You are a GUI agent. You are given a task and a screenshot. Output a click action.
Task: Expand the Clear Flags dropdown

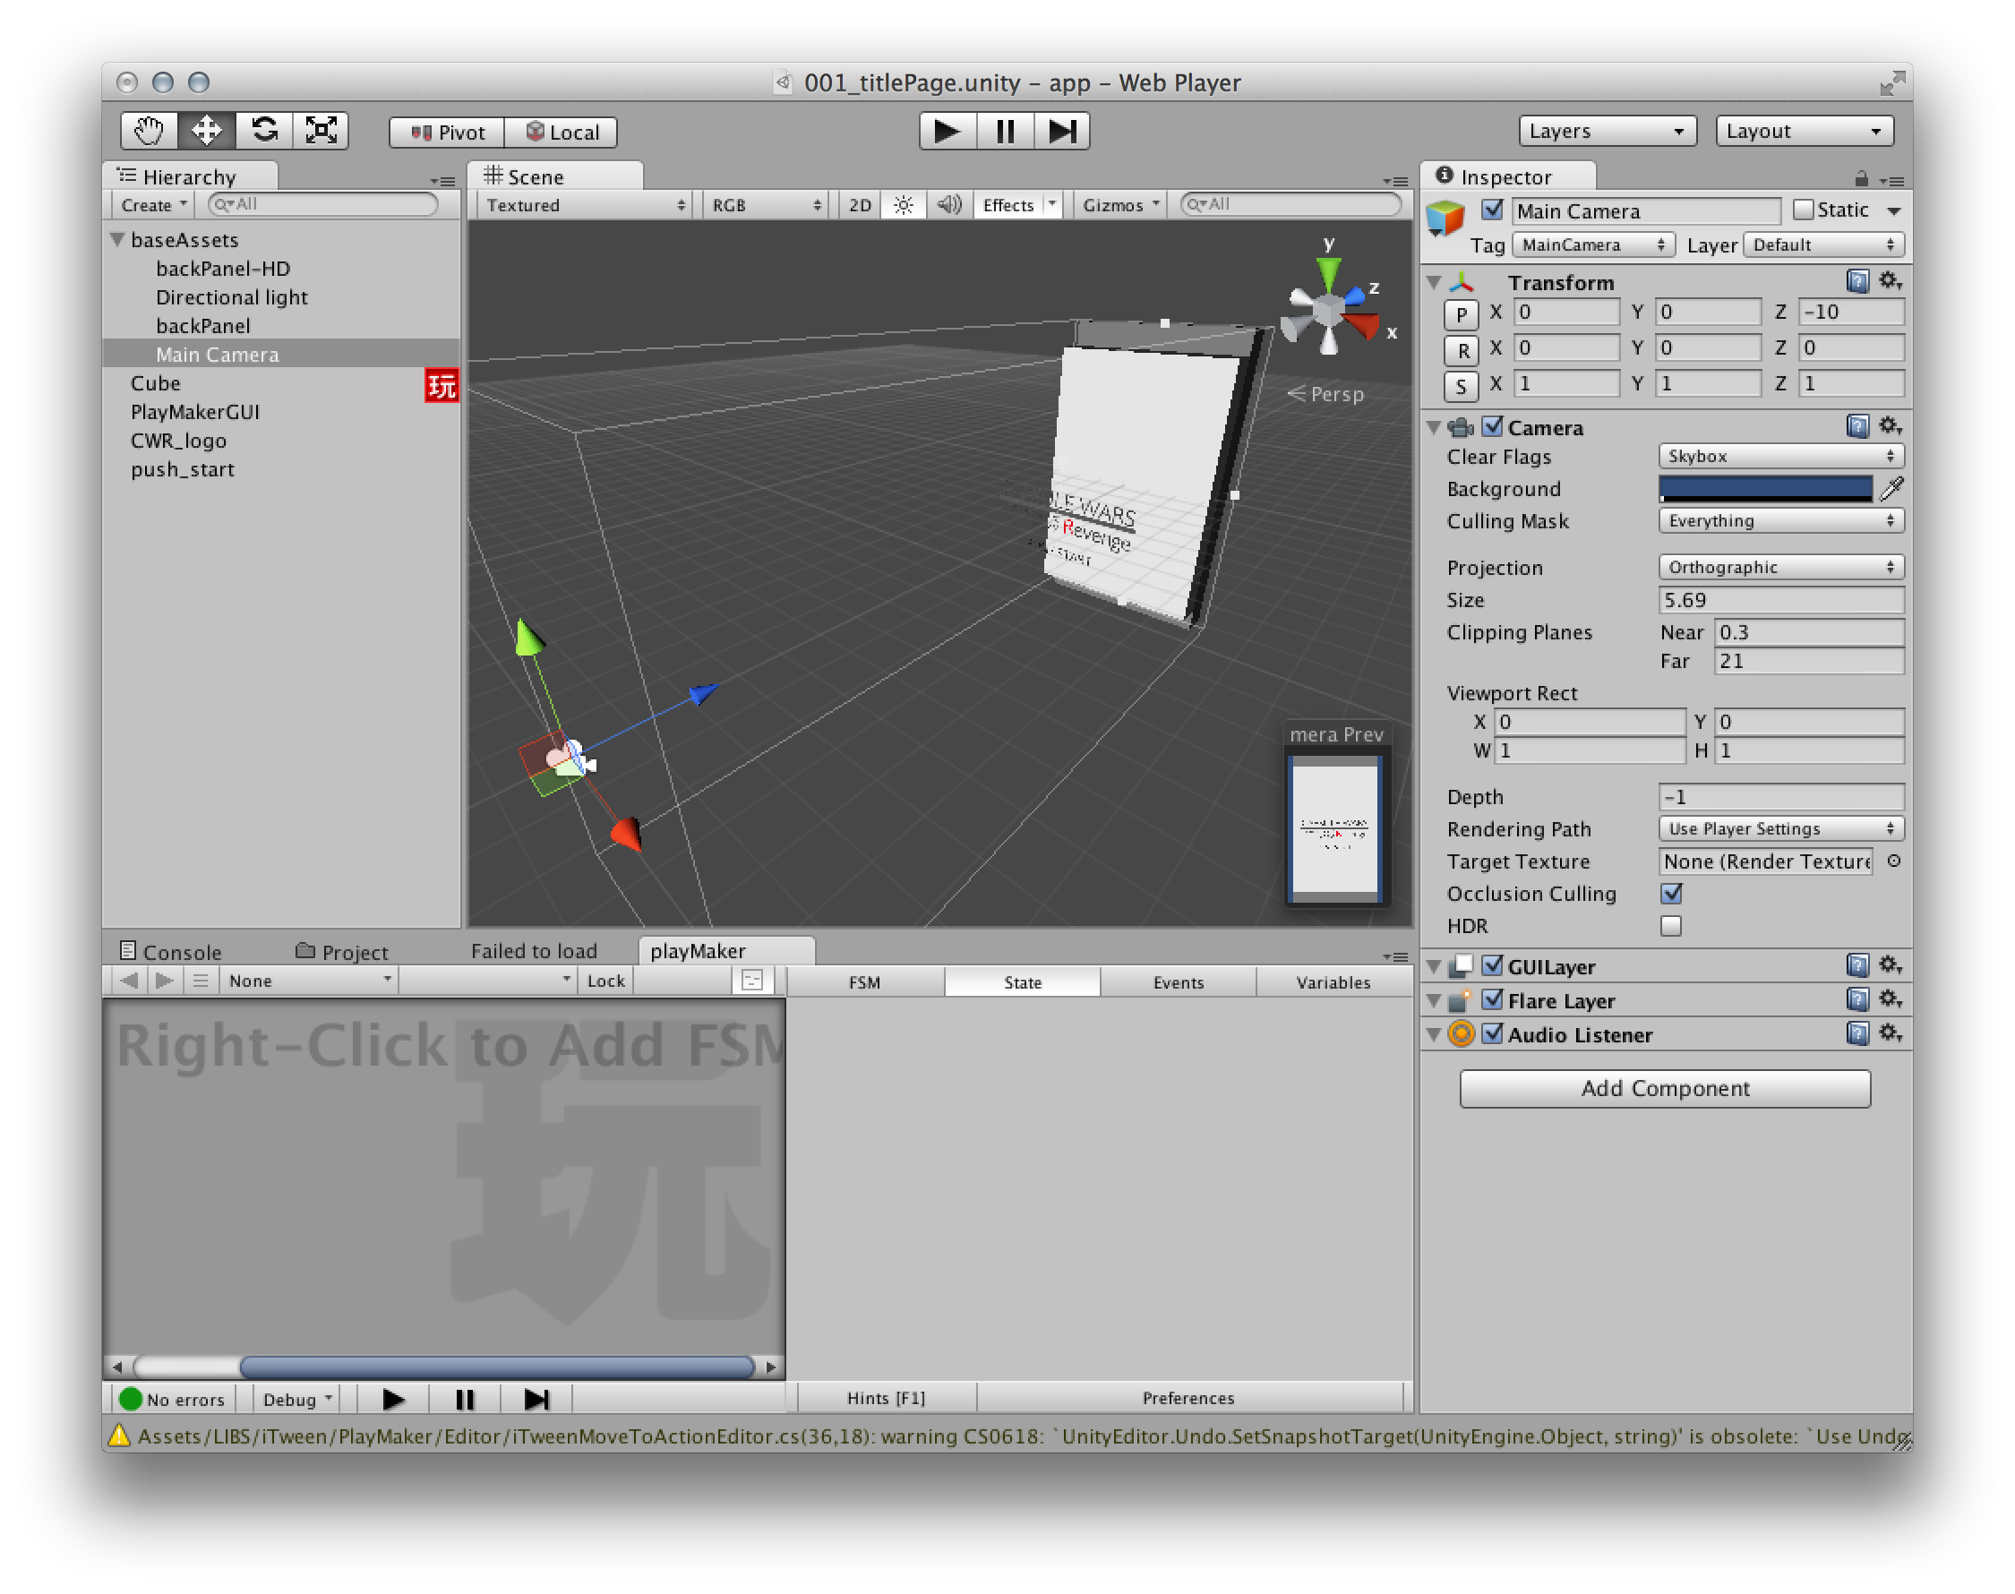(x=1775, y=456)
